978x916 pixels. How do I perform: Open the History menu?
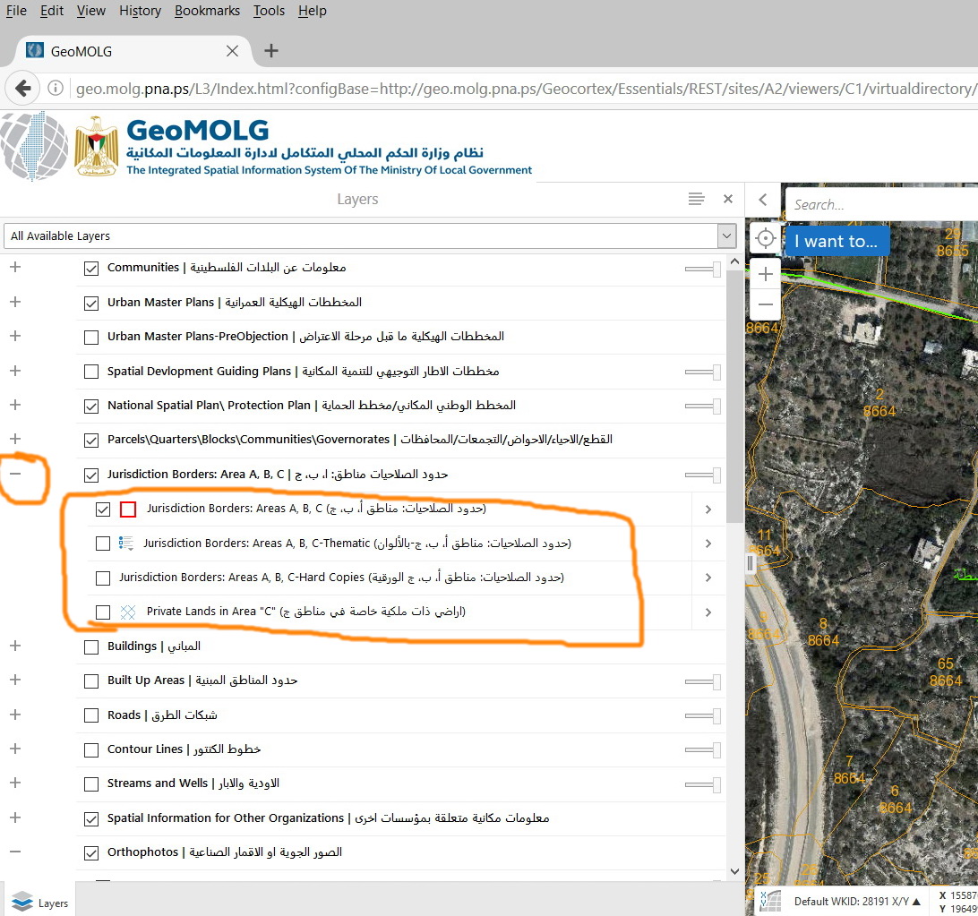tap(140, 11)
